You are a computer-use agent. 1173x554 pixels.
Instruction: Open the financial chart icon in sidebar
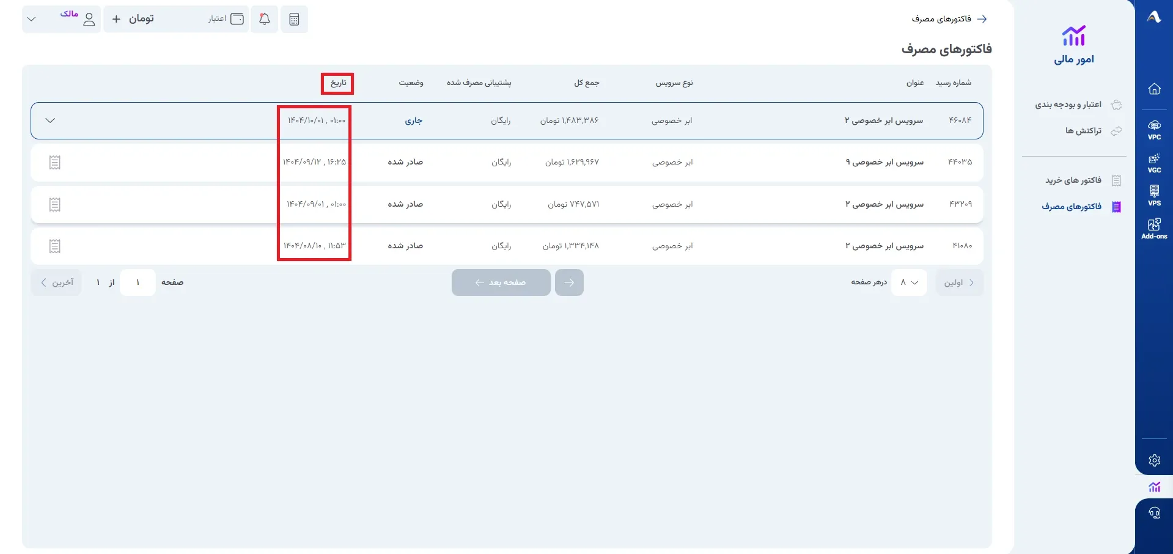1154,487
